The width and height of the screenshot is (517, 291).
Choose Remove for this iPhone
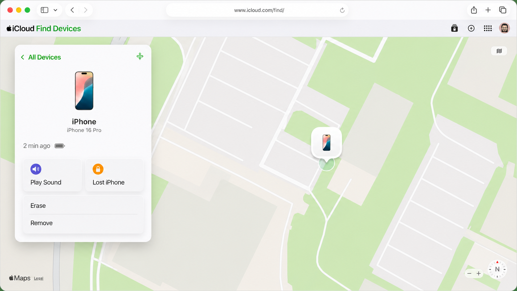(83, 223)
